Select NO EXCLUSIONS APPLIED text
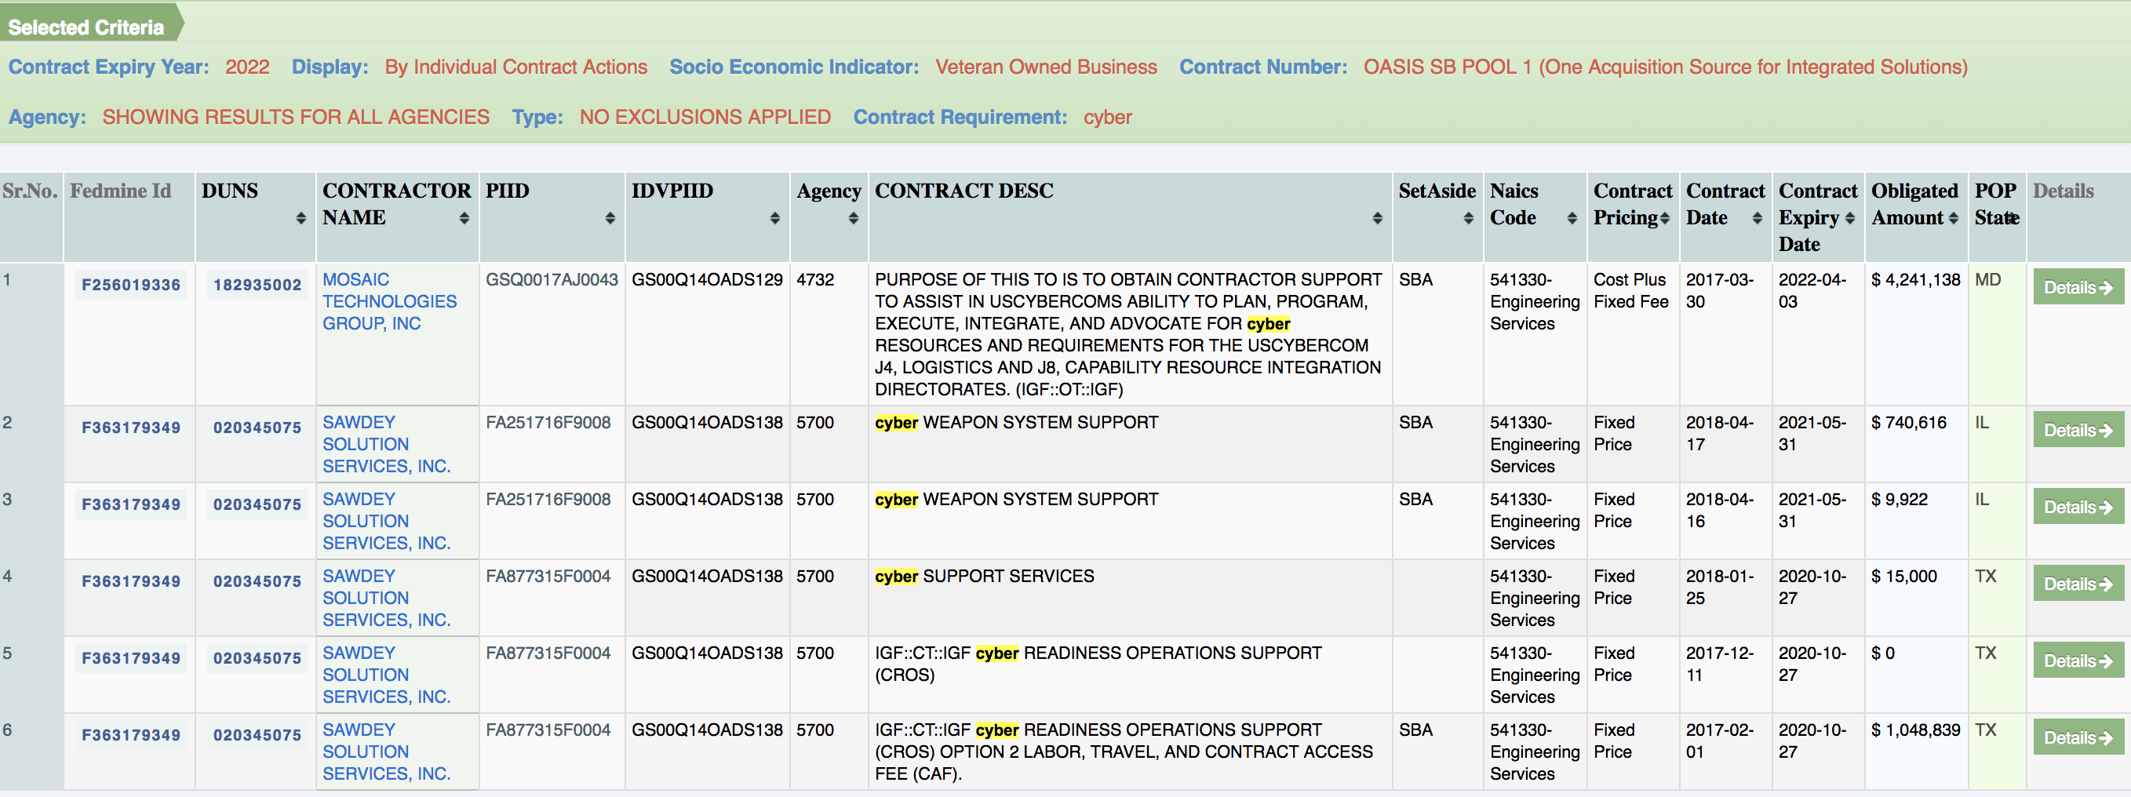2131x797 pixels. (705, 118)
